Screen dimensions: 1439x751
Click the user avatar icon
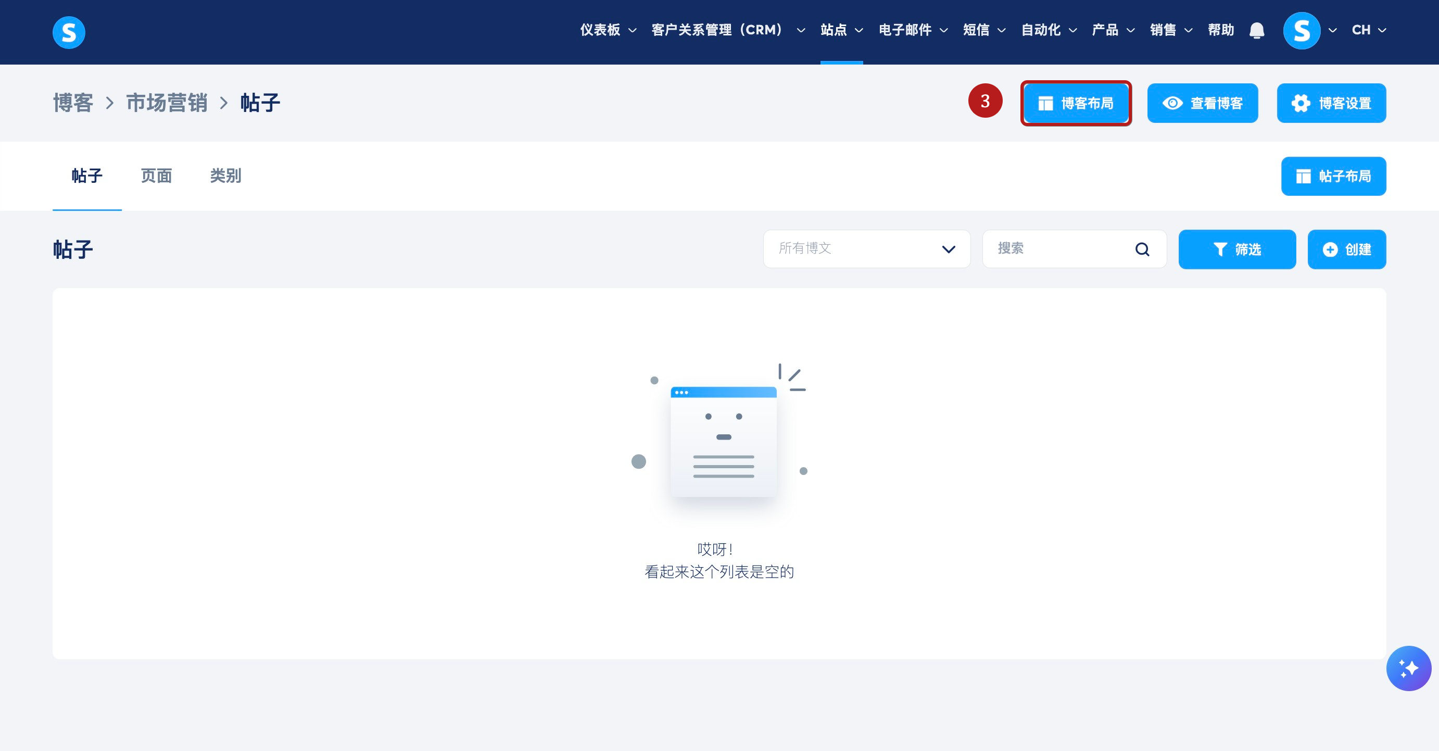1301,31
